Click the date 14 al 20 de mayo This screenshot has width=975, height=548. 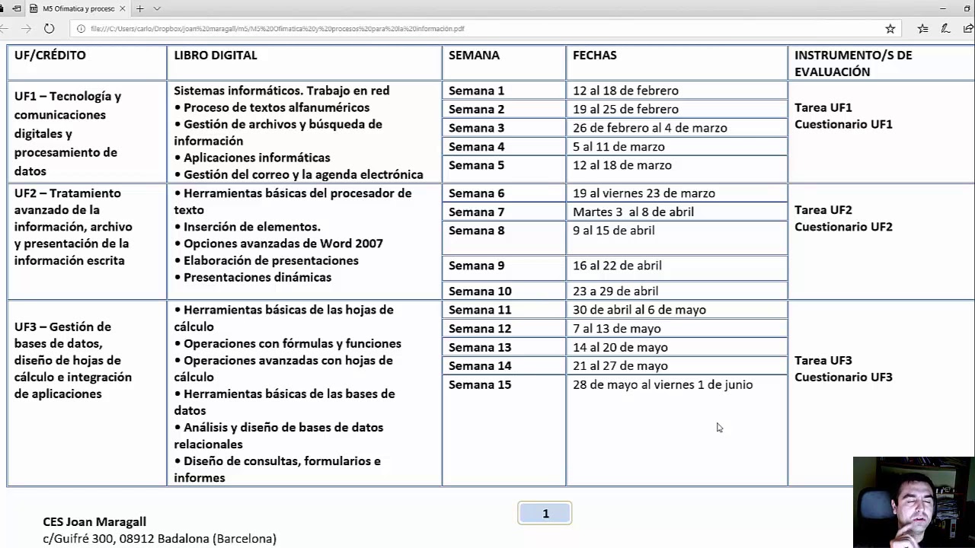tap(620, 347)
